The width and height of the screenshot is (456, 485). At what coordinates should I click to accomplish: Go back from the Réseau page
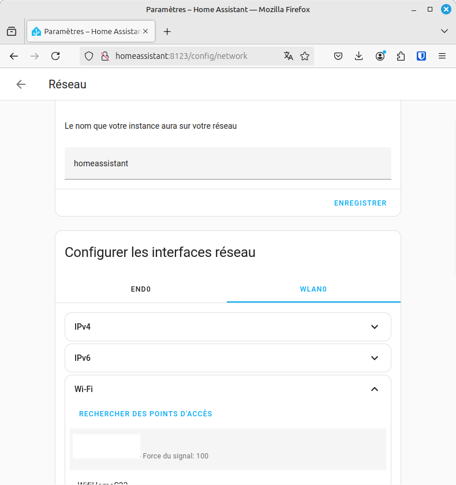click(21, 84)
